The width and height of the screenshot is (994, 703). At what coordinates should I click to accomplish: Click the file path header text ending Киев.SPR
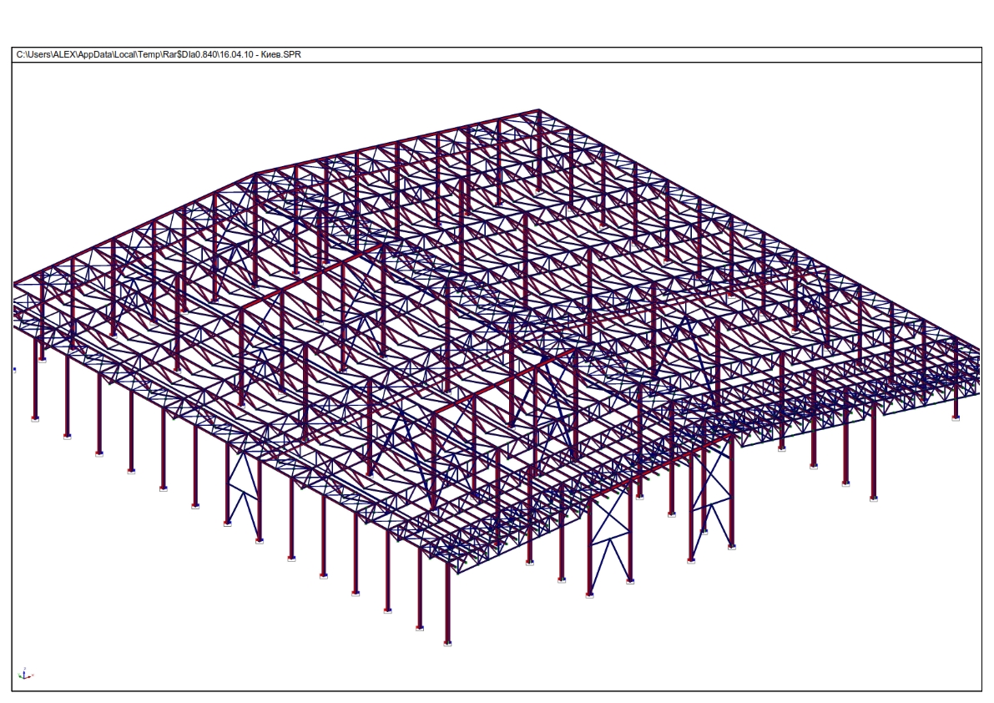[x=159, y=54]
